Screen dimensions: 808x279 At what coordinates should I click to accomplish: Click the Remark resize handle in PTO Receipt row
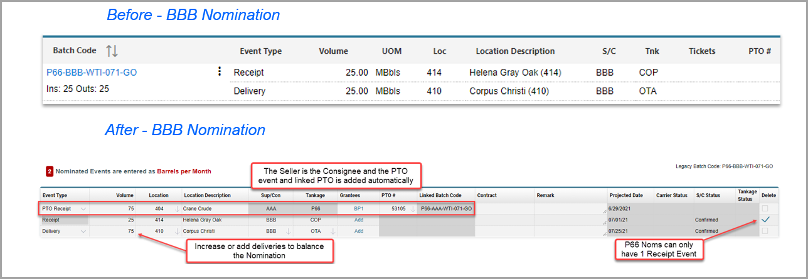(605, 212)
